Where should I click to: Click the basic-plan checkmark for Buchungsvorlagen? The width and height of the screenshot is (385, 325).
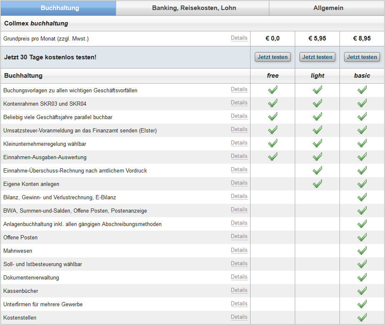362,90
